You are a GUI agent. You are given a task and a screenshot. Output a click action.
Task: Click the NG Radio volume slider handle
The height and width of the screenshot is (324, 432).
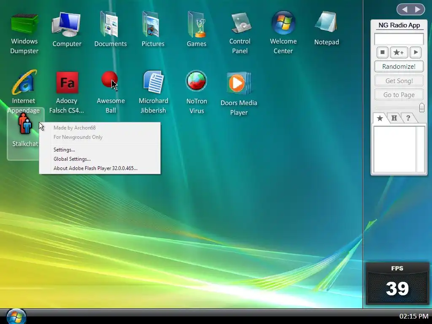(421, 108)
